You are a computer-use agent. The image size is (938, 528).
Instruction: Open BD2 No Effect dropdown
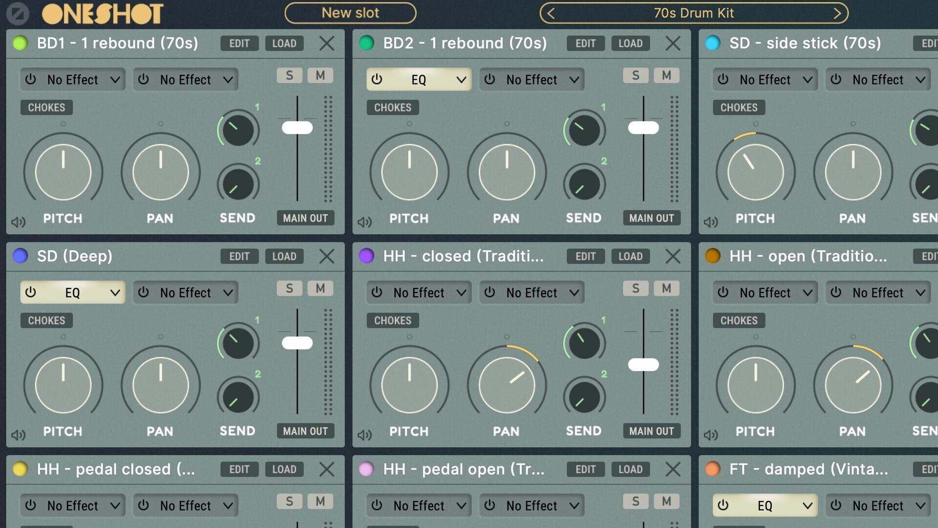532,80
